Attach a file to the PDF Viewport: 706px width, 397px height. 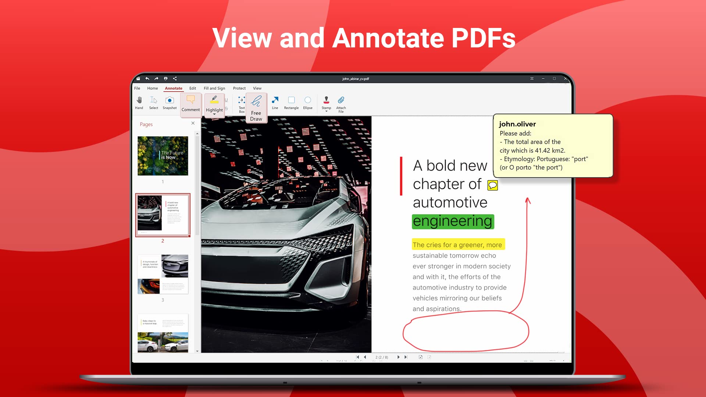click(x=341, y=103)
